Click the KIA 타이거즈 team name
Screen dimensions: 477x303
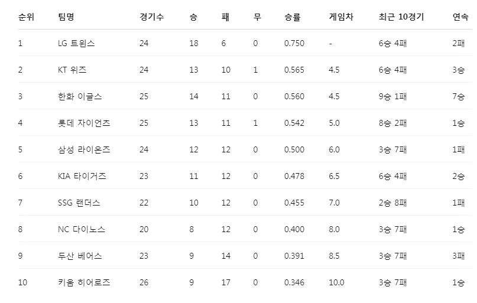coord(82,176)
